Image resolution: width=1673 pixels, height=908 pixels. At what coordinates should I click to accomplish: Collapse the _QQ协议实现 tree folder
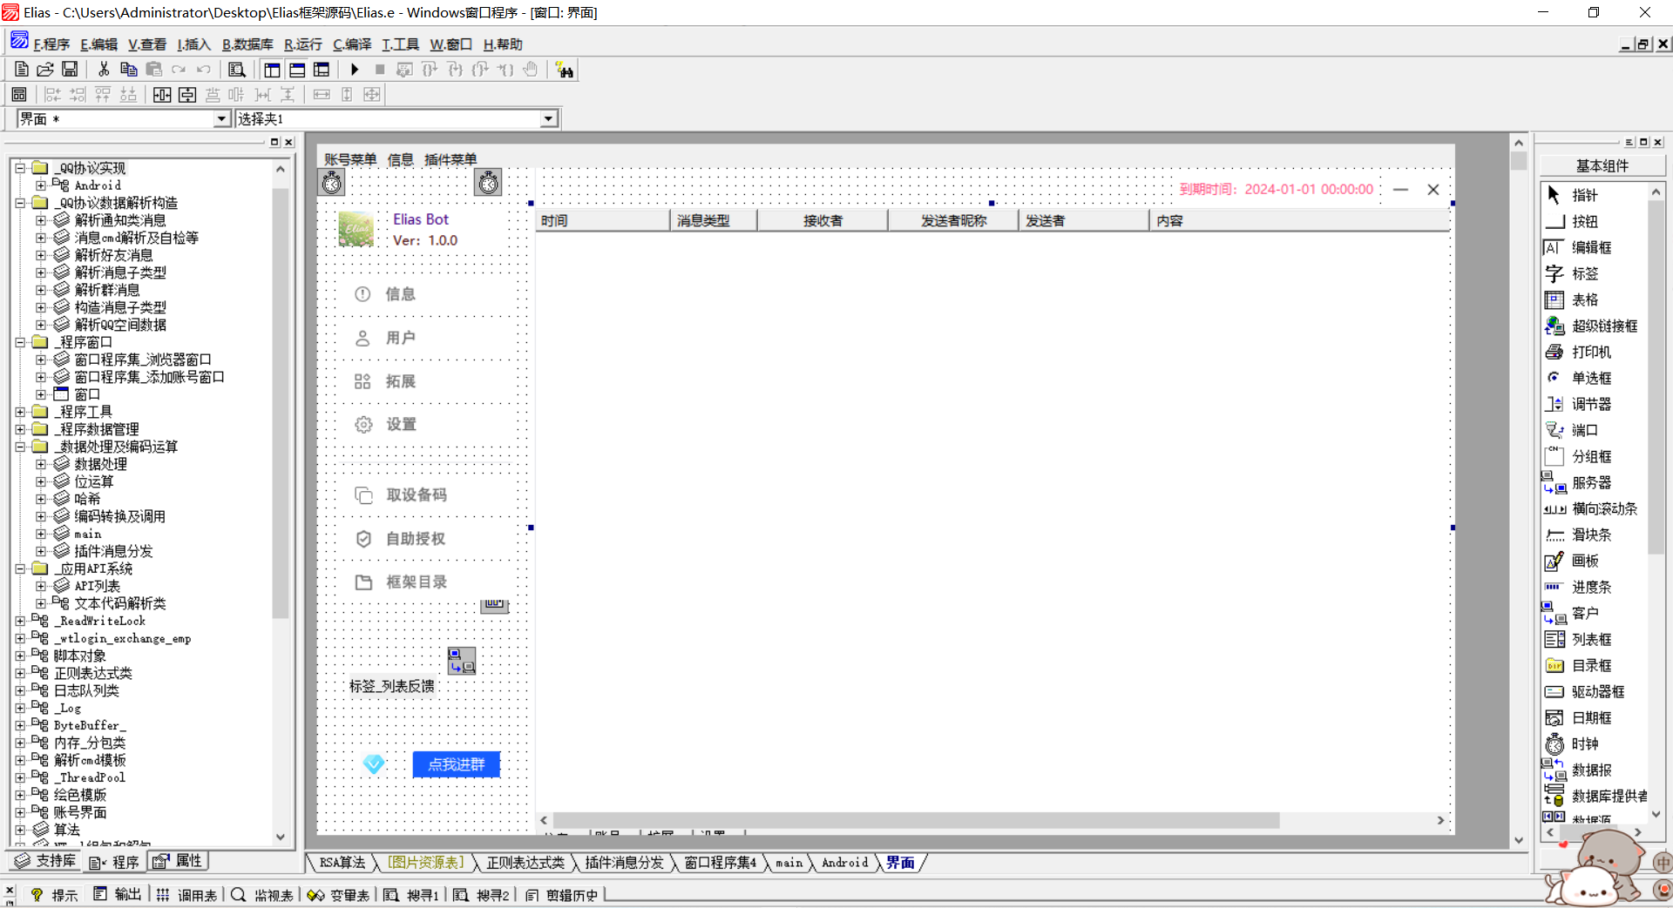[x=20, y=168]
